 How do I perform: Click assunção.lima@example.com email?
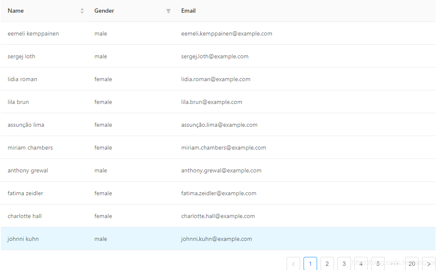(219, 125)
